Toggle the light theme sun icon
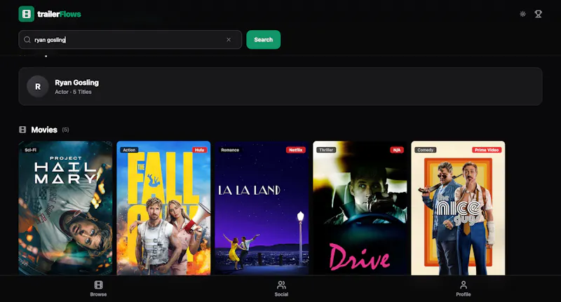561x302 pixels. [522, 14]
